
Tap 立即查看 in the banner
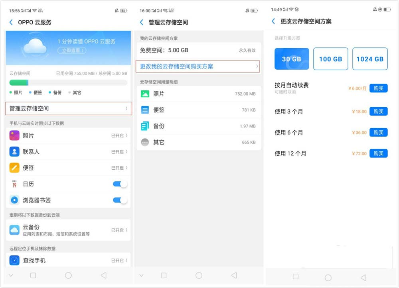click(71, 51)
